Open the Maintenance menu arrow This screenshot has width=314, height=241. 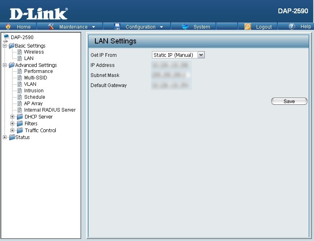pos(93,27)
